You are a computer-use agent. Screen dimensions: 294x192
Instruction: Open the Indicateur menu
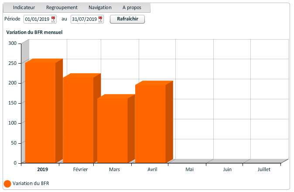[x=24, y=7]
